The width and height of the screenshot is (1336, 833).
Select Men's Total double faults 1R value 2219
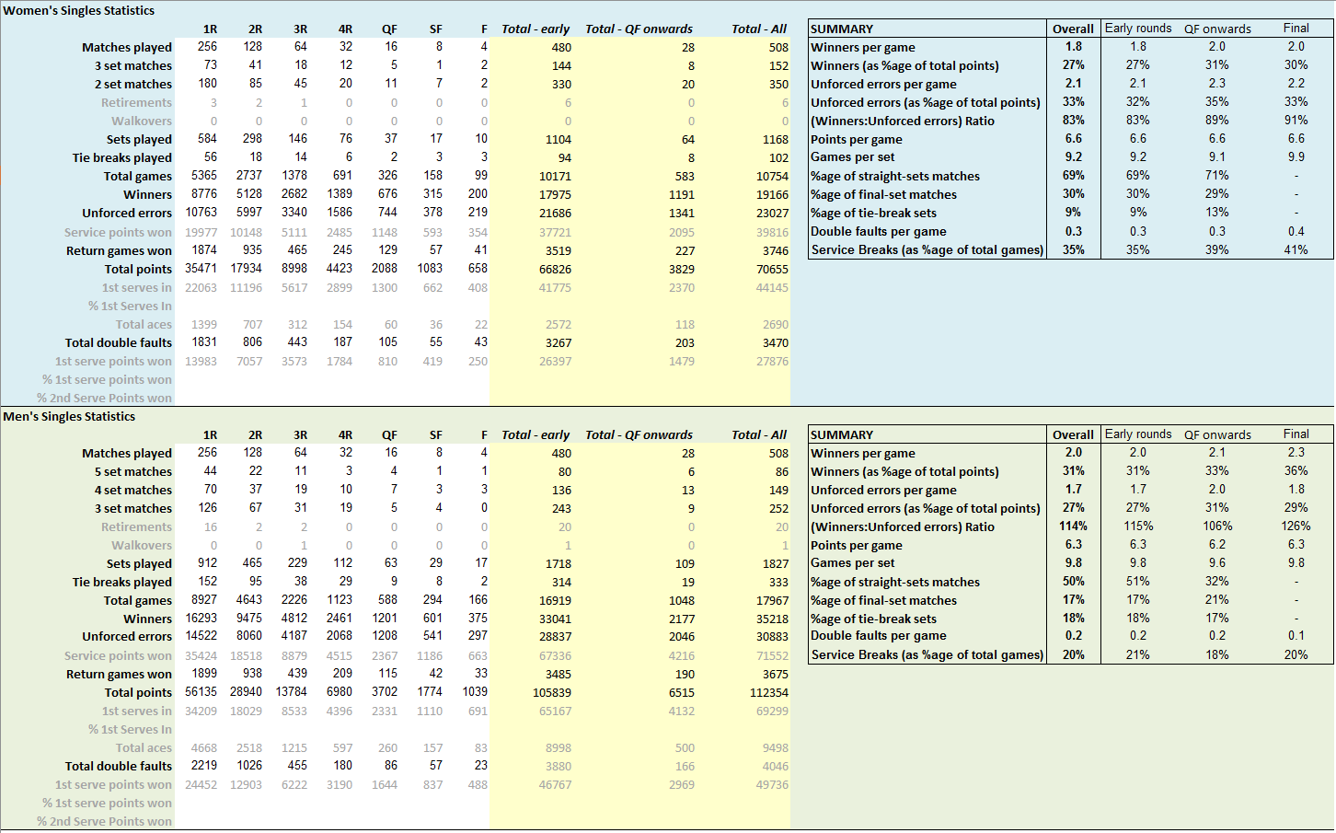point(204,766)
